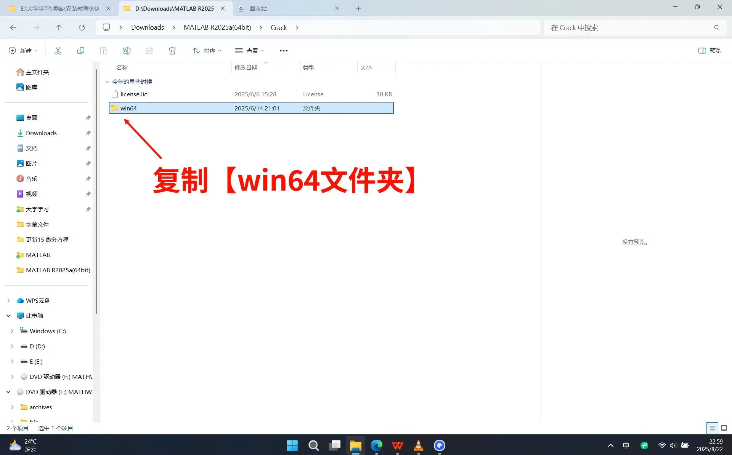Toggle the 预览 preview pane
732x455 pixels.
click(710, 50)
